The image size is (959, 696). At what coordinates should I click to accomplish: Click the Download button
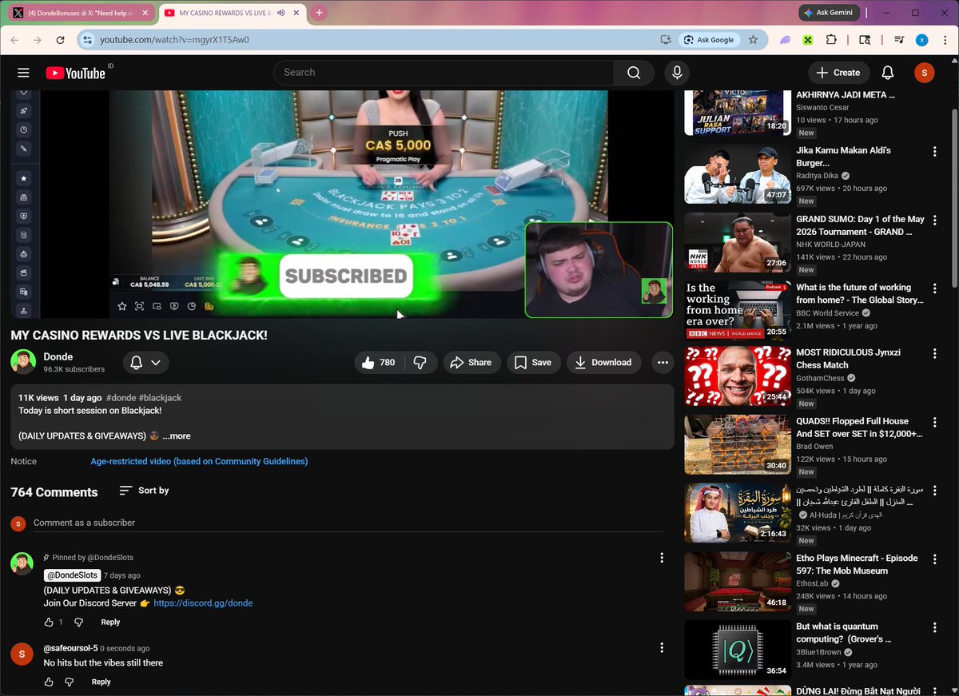[x=603, y=363]
